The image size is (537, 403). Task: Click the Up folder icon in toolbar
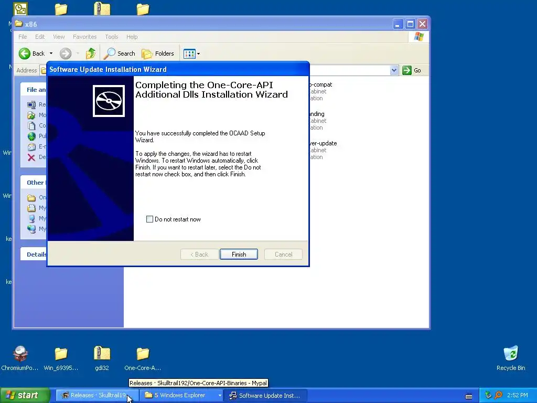click(x=91, y=54)
